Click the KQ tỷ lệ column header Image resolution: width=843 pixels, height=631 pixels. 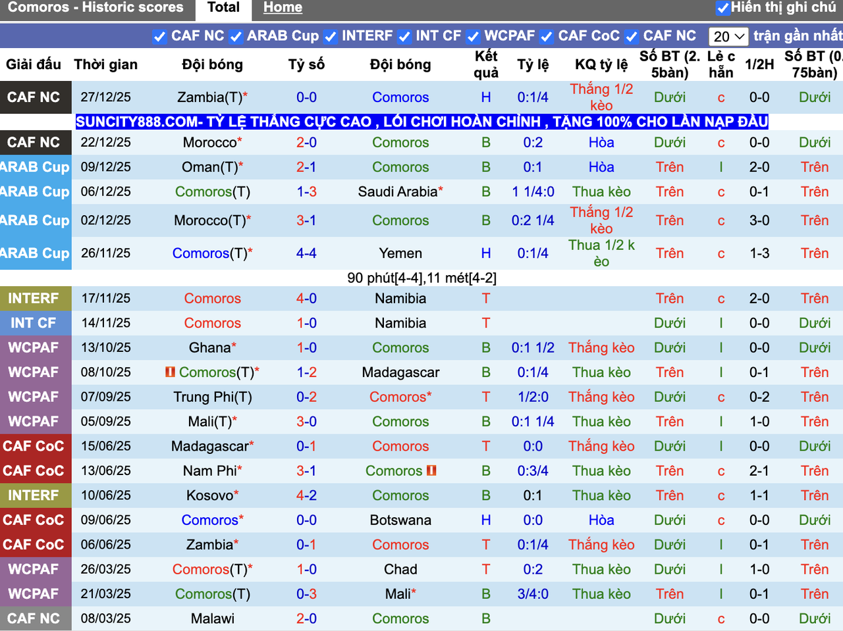click(601, 64)
